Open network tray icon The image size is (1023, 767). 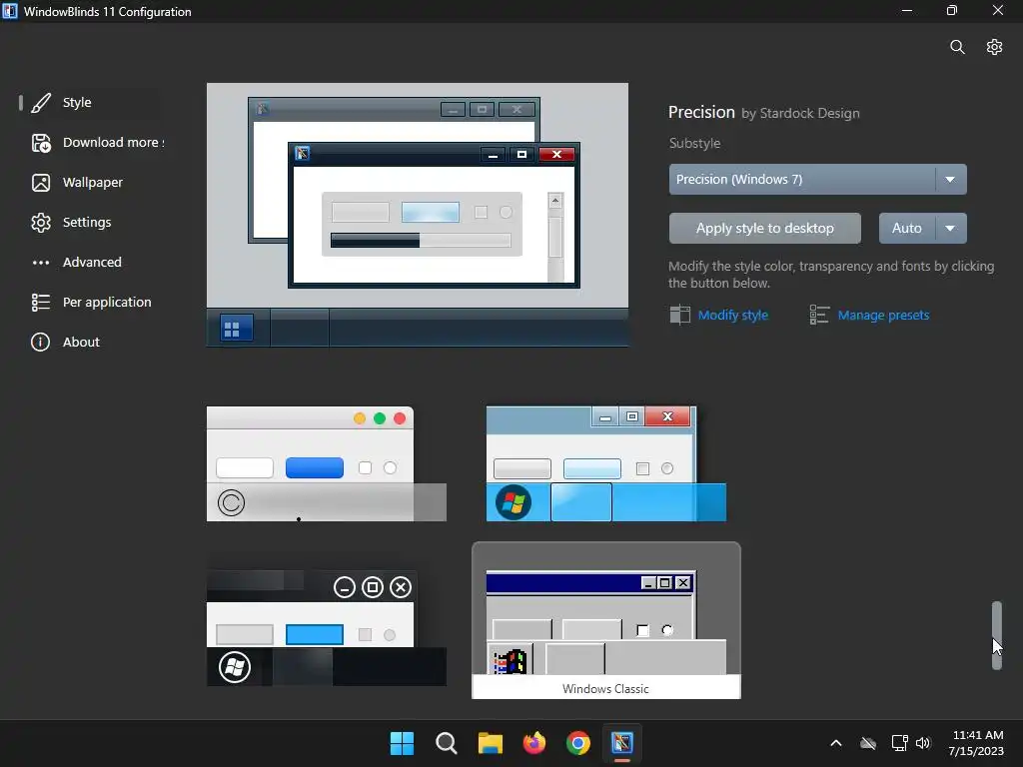pos(900,743)
